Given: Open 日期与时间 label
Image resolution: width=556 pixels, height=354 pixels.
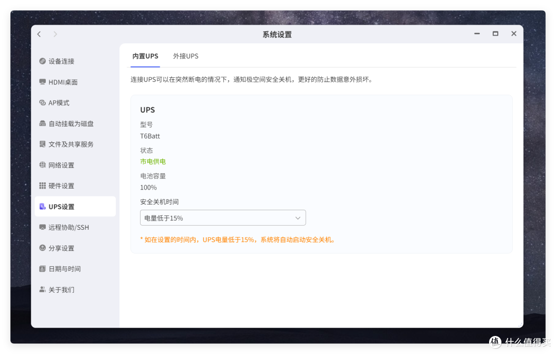Looking at the screenshot, I should [x=64, y=269].
